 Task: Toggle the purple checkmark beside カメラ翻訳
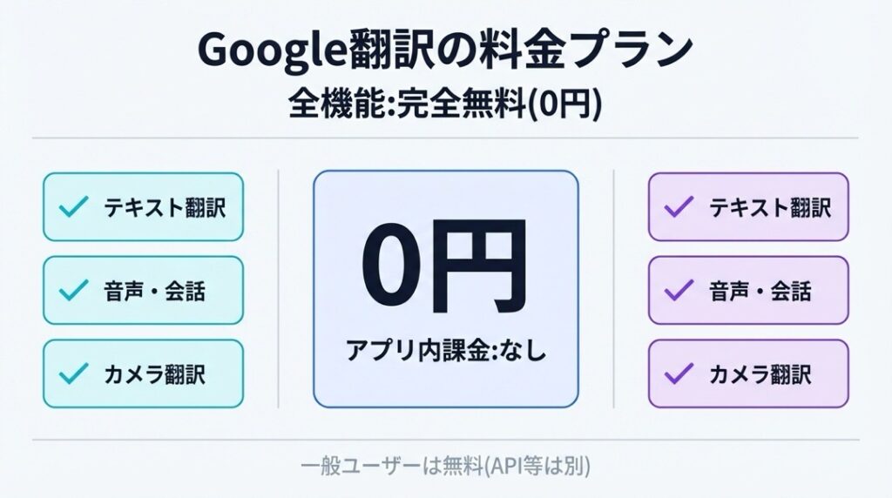pyautogui.click(x=678, y=373)
